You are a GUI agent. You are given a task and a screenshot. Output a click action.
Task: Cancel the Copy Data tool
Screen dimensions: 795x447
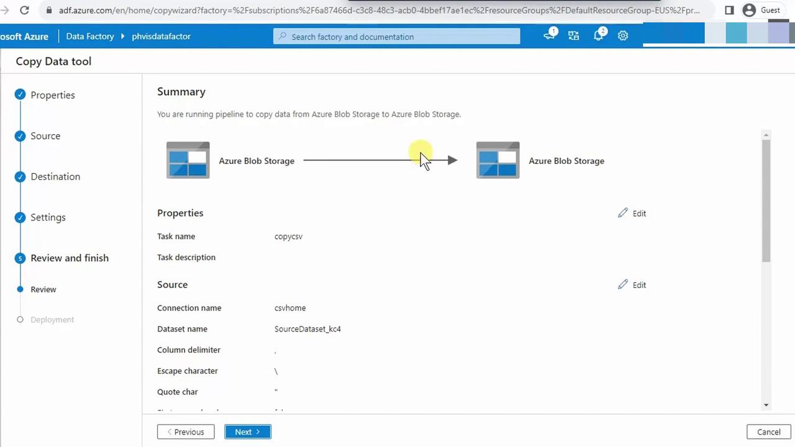[x=768, y=432]
